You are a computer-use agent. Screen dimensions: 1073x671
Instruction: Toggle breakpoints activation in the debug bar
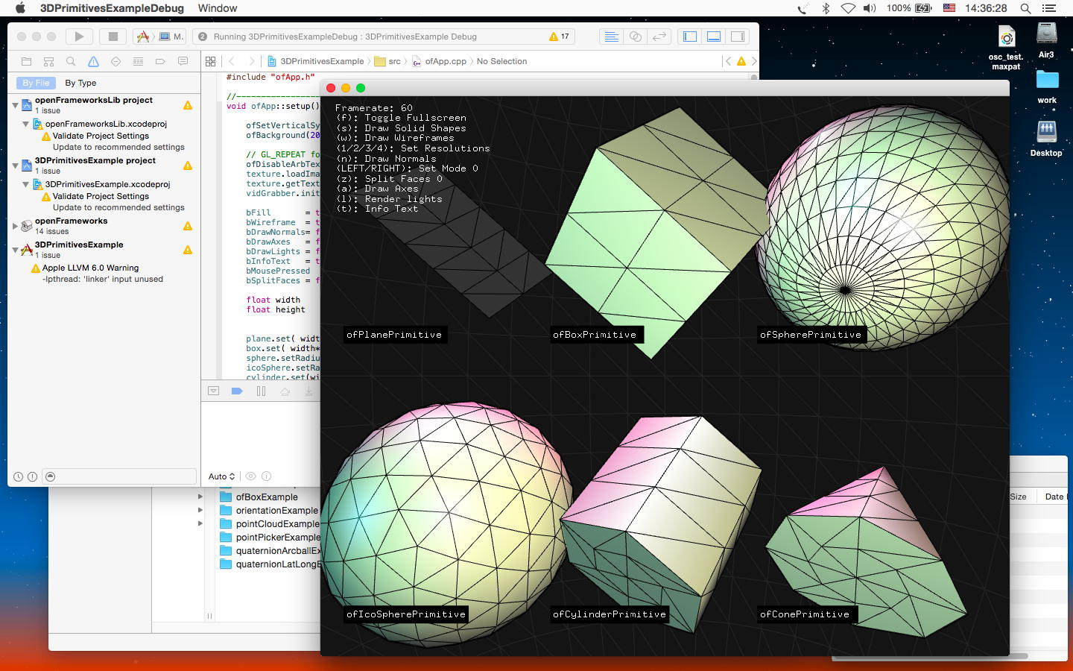coord(237,391)
